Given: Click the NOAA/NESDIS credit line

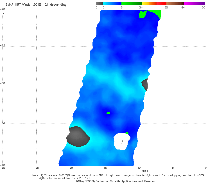Looking at the screenshot, I should click(x=116, y=181).
